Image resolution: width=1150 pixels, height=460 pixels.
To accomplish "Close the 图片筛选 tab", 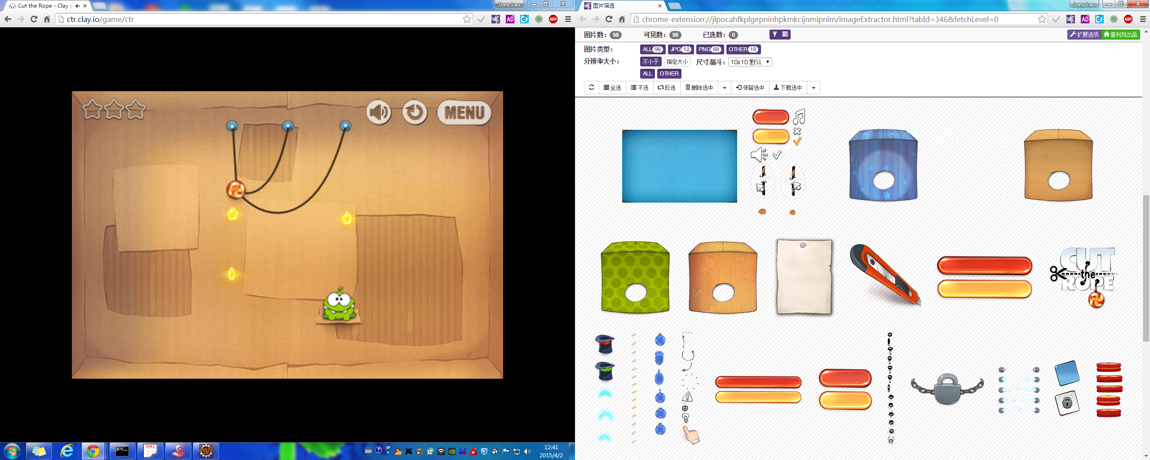I will pos(659,6).
